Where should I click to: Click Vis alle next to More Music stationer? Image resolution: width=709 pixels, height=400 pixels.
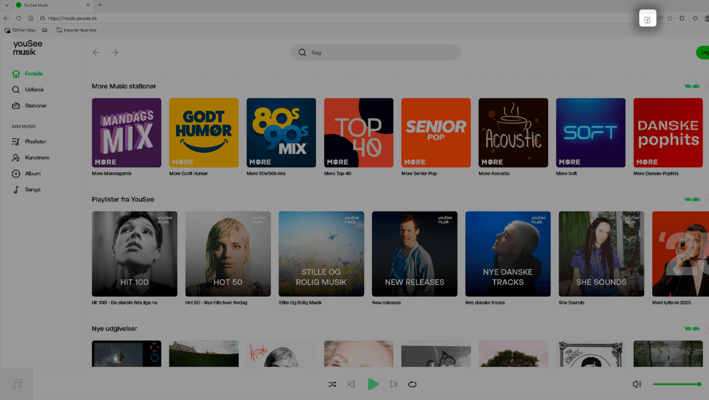(691, 86)
